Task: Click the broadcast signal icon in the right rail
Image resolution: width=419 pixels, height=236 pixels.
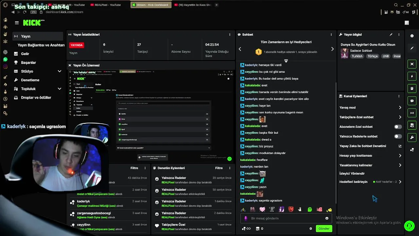Action: click(412, 113)
